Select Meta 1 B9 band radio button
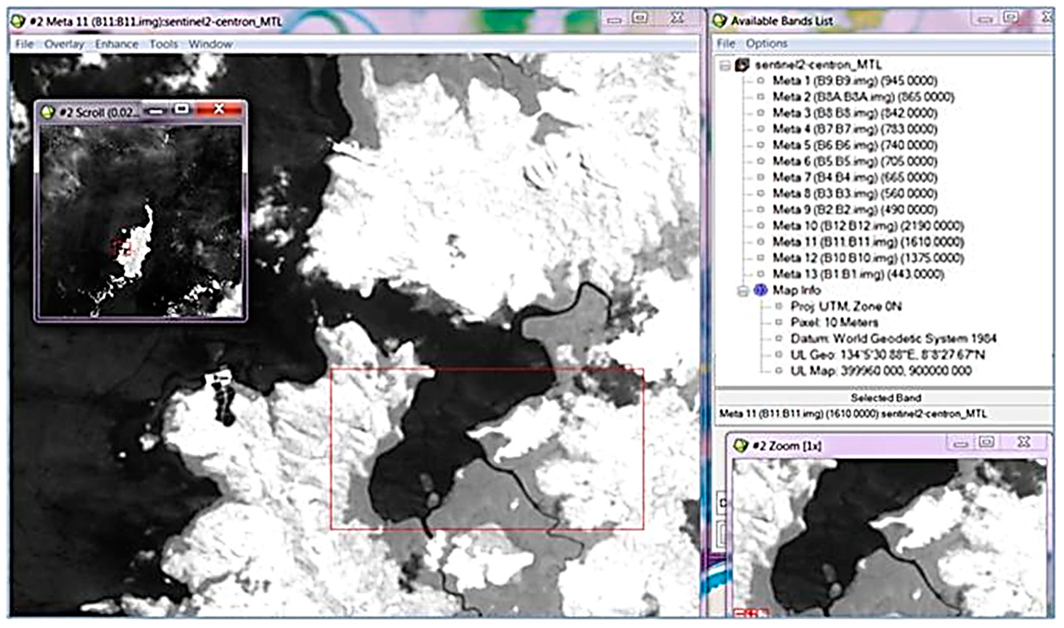The image size is (1064, 628). 761,81
